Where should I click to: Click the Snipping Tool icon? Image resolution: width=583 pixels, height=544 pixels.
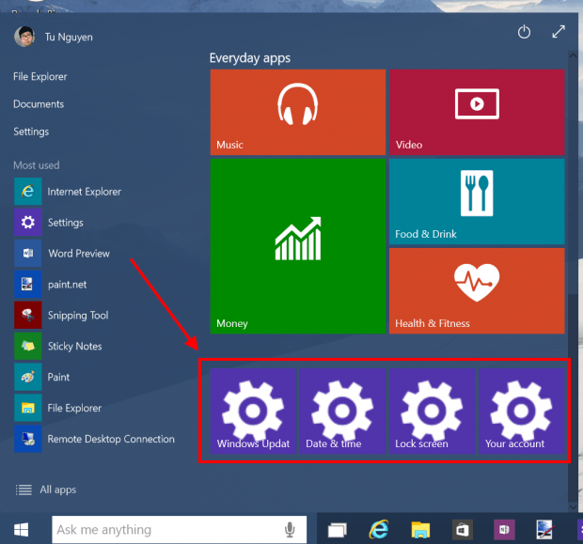tap(28, 315)
